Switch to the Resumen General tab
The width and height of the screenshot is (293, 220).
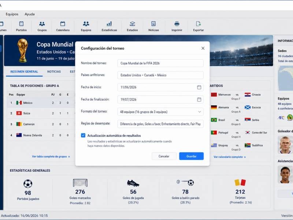[x=24, y=71]
